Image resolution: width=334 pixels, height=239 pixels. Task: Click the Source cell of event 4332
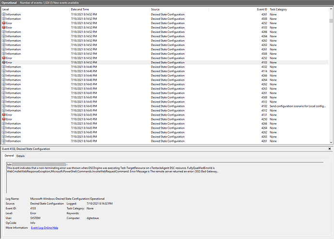point(167,67)
